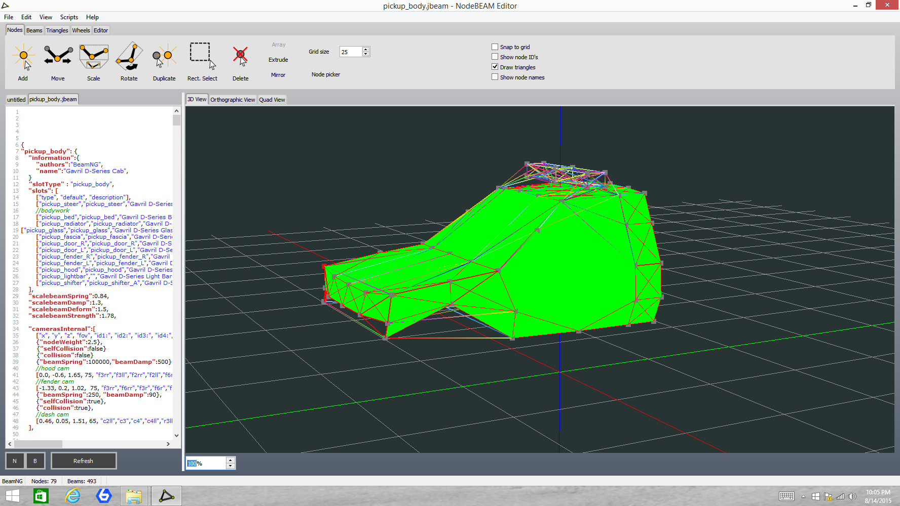Open the Scripts menu
This screenshot has width=900, height=506.
tap(69, 17)
